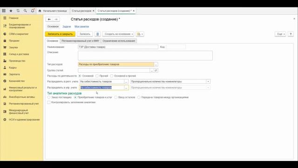Open the Мои заметки link
Image resolution: width=298 pixels, height=168 pixels.
pos(82,27)
